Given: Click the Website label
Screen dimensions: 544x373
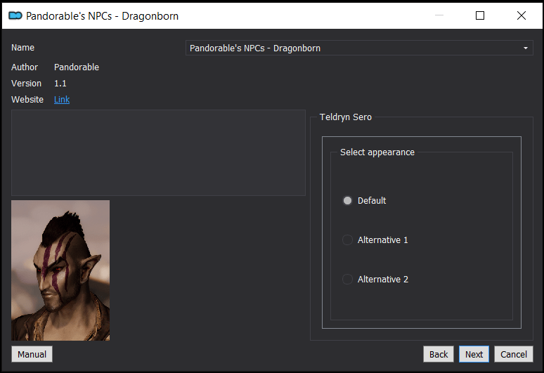Looking at the screenshot, I should (x=27, y=100).
